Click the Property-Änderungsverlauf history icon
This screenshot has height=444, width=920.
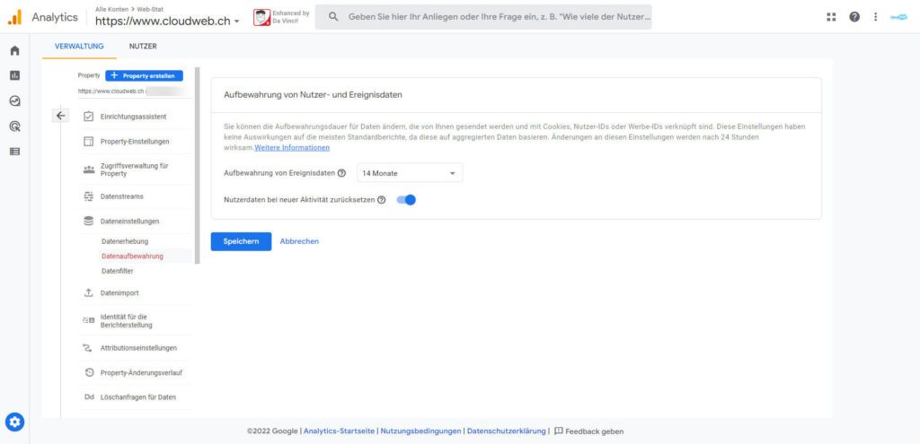(x=89, y=372)
